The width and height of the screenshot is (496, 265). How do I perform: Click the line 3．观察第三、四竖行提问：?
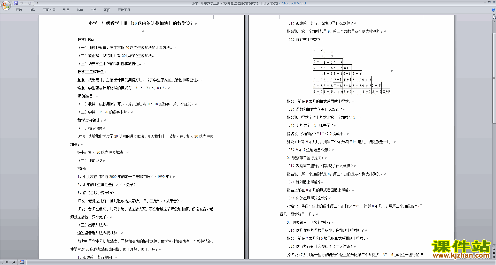click(308, 222)
